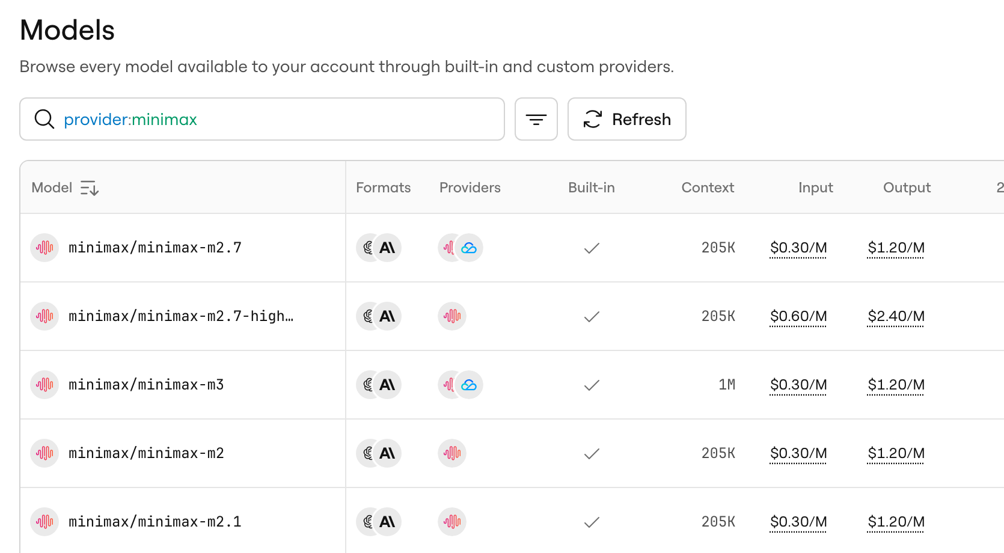This screenshot has width=1004, height=553.
Task: Click Anthropic format icon in minimax-m2.7-high row
Action: [388, 316]
